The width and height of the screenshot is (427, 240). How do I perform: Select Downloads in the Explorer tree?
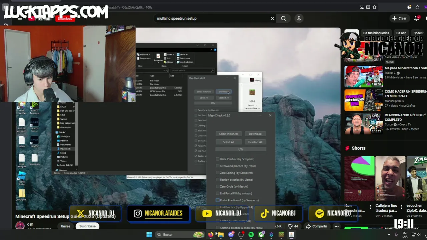tap(65, 149)
